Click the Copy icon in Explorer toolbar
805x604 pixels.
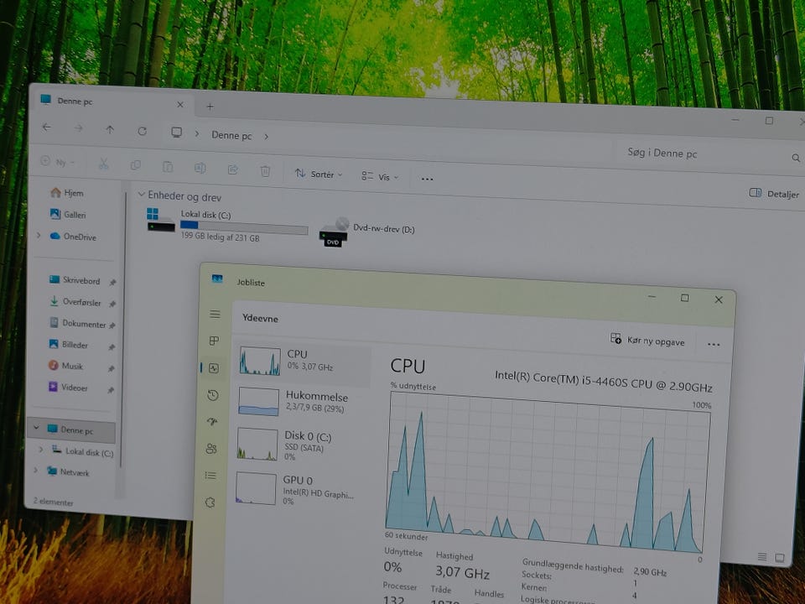[x=136, y=165]
